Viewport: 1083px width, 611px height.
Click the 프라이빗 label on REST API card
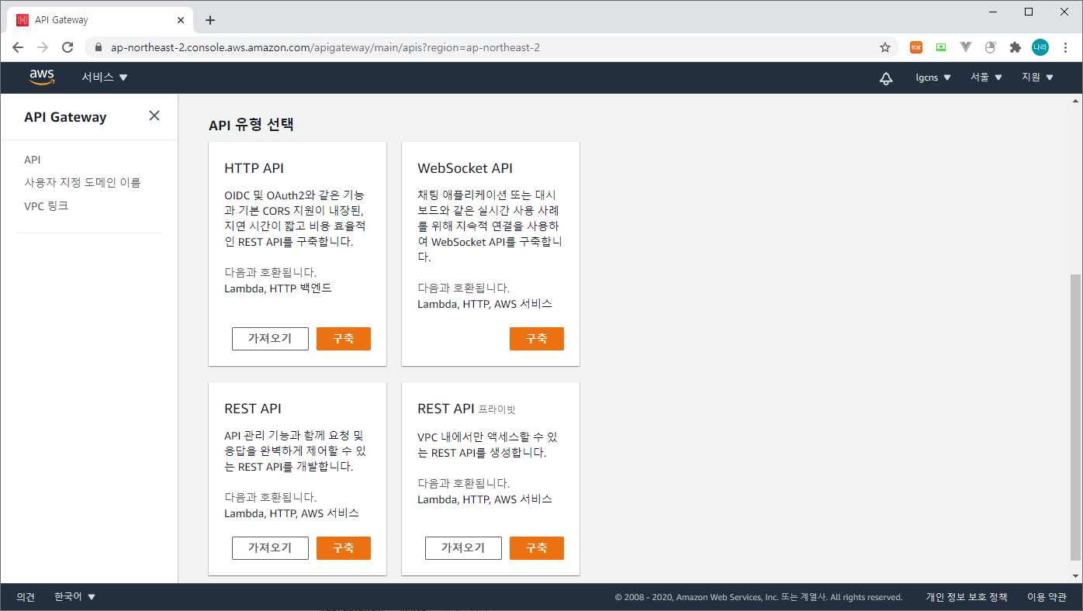(497, 409)
